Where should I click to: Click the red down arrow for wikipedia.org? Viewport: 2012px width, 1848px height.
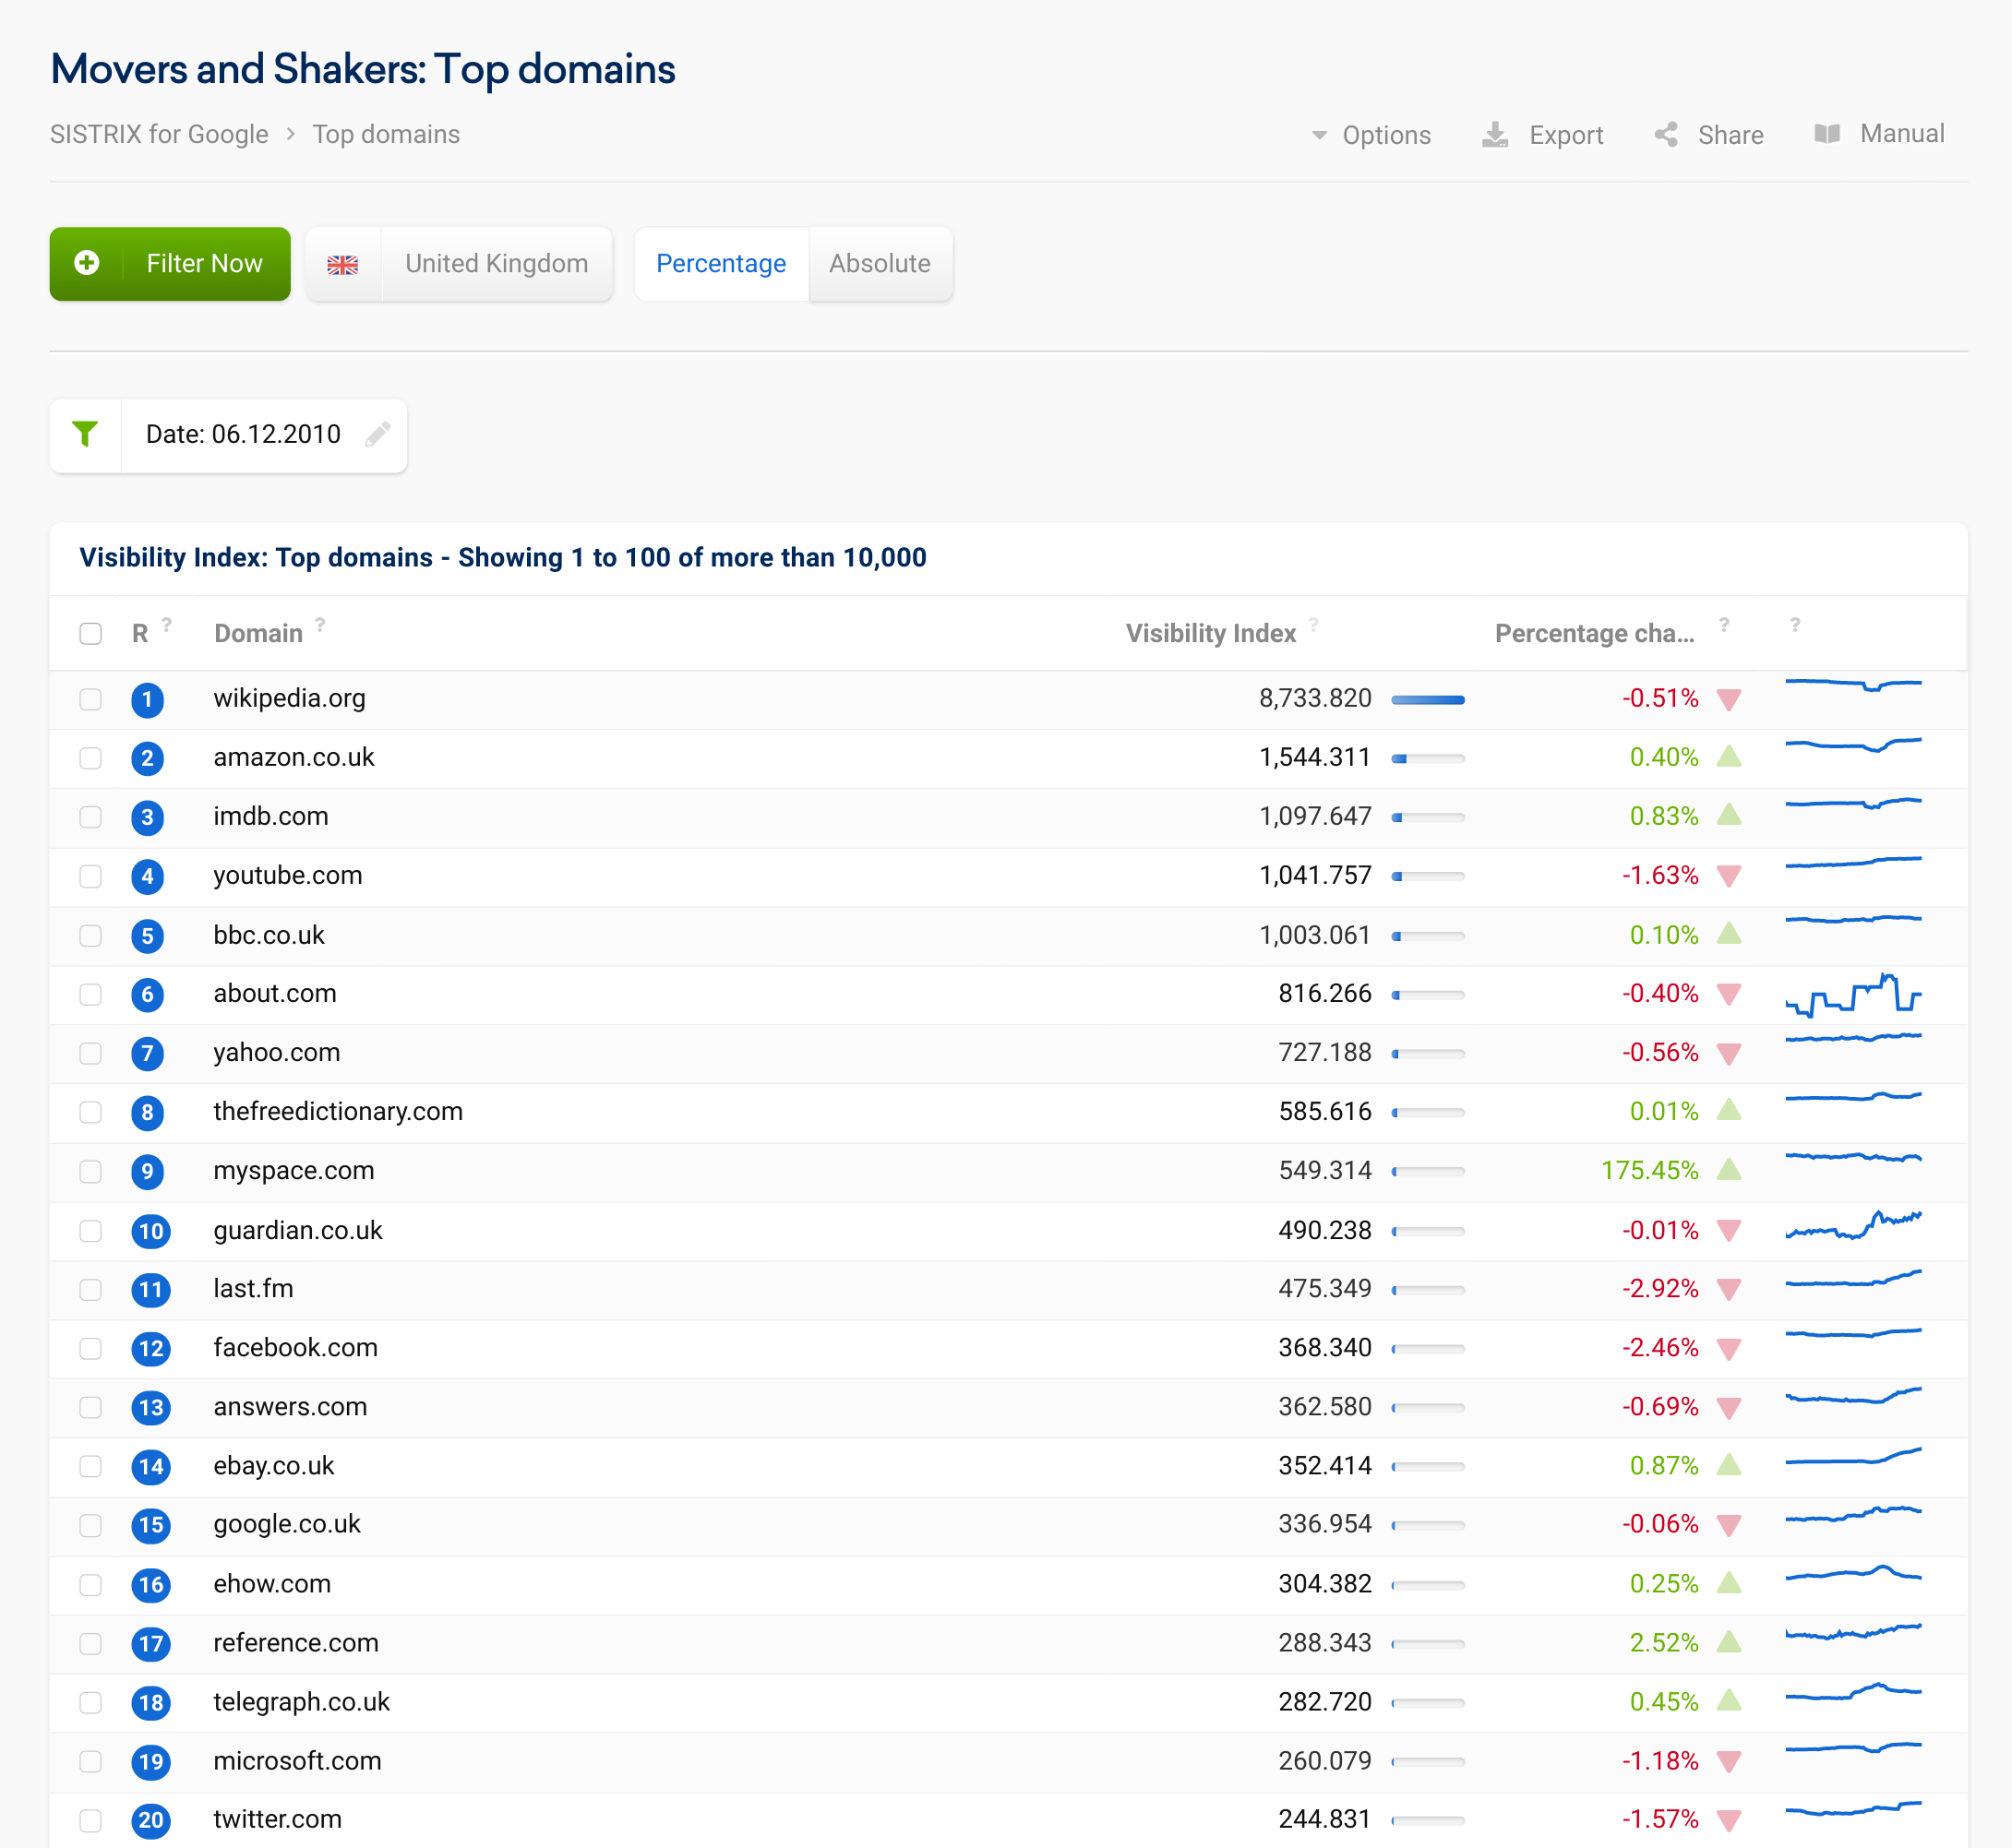pyautogui.click(x=1729, y=700)
